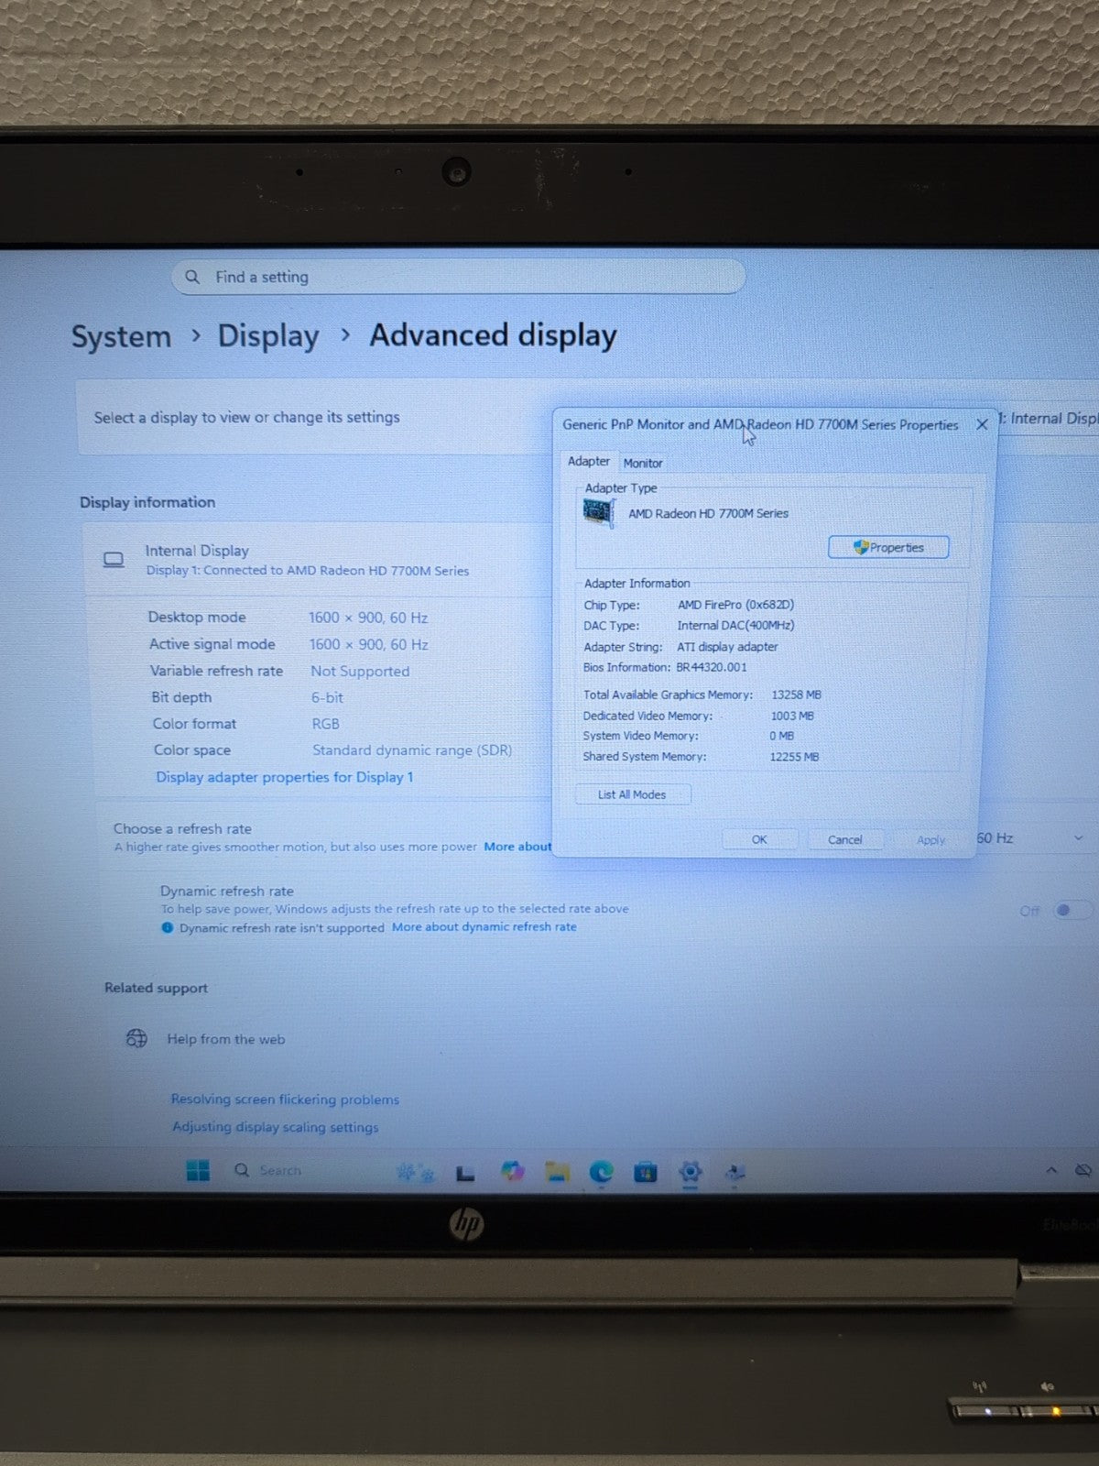Open Display adapter properties for Display 1

click(285, 777)
